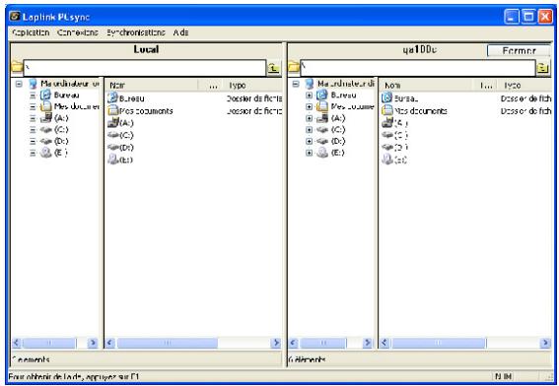Click Local tree horizontal scrollbar thumb

click(49, 343)
